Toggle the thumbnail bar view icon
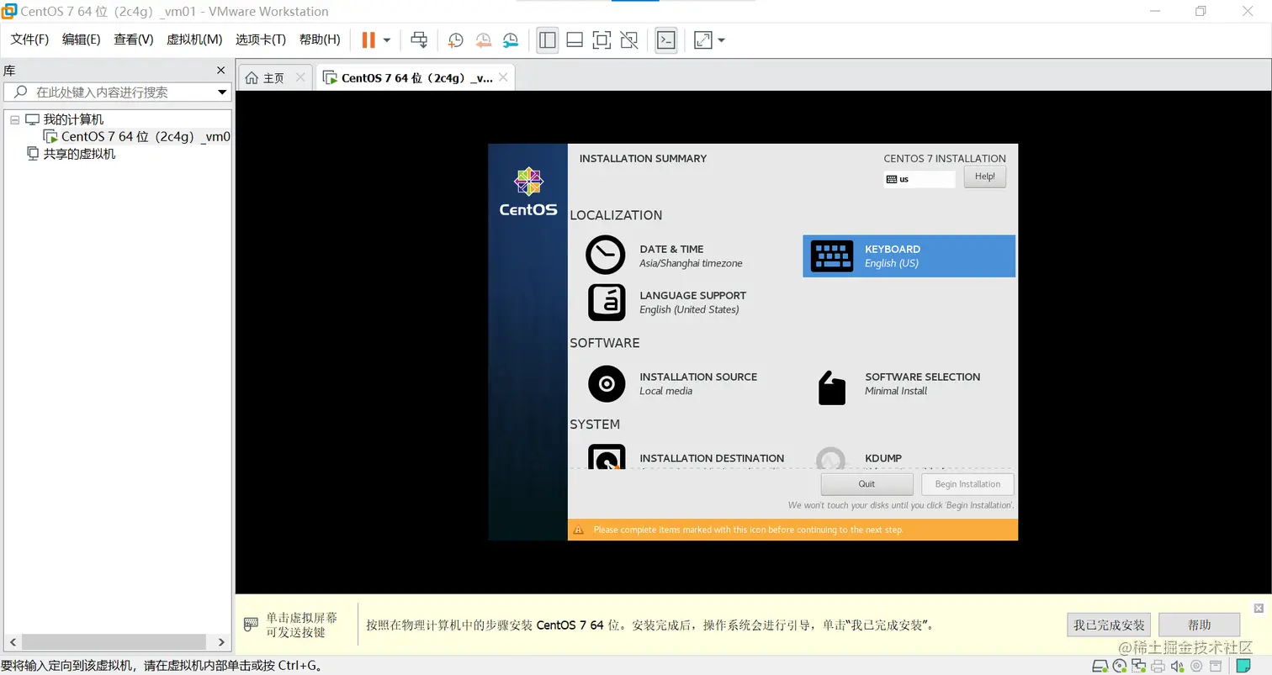 (575, 40)
